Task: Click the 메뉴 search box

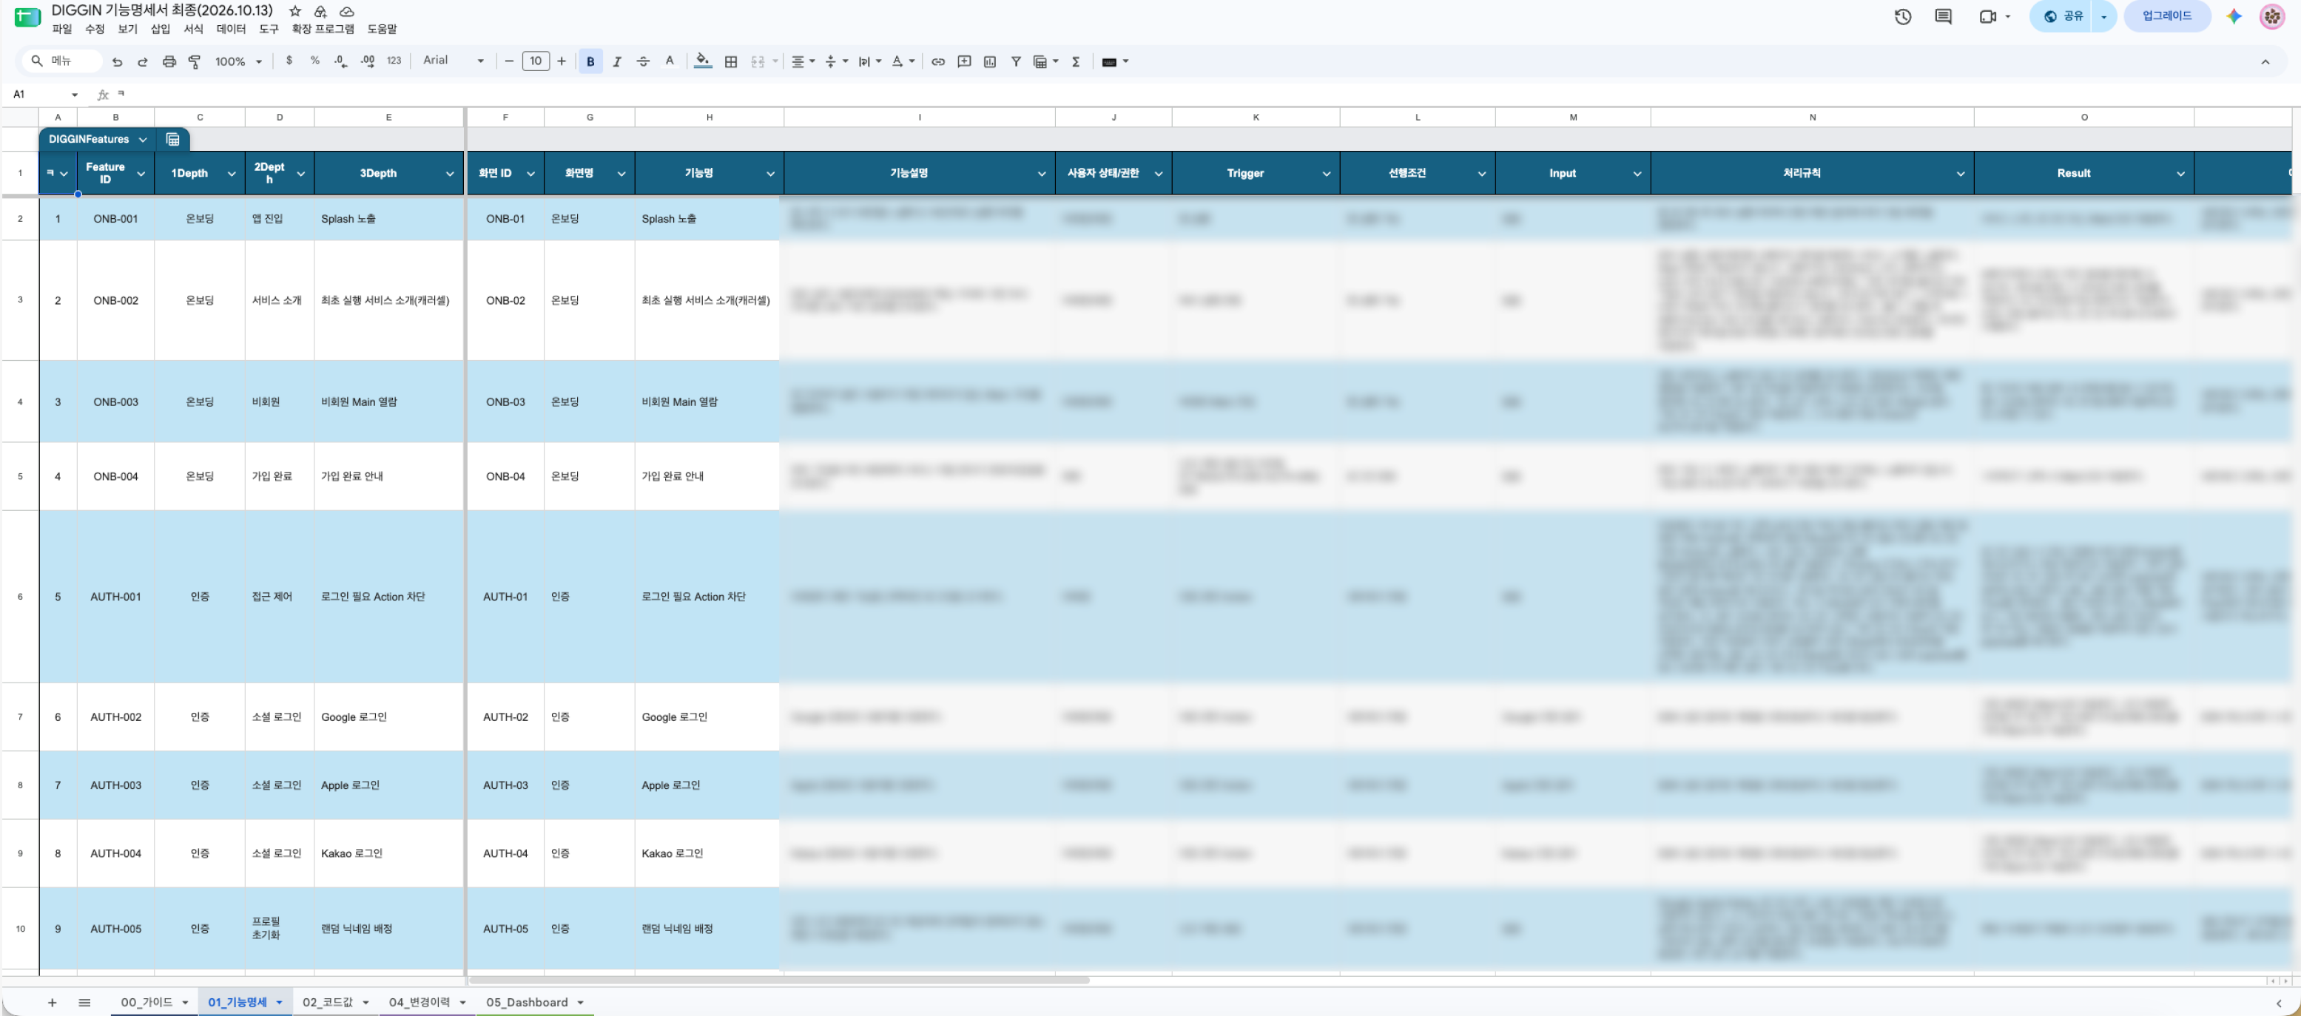Action: [61, 61]
